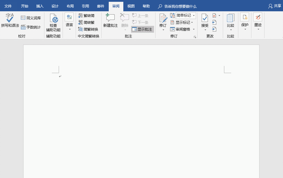Run 拼写和语法 spelling check
The height and width of the screenshot is (178, 283).
[10, 20]
